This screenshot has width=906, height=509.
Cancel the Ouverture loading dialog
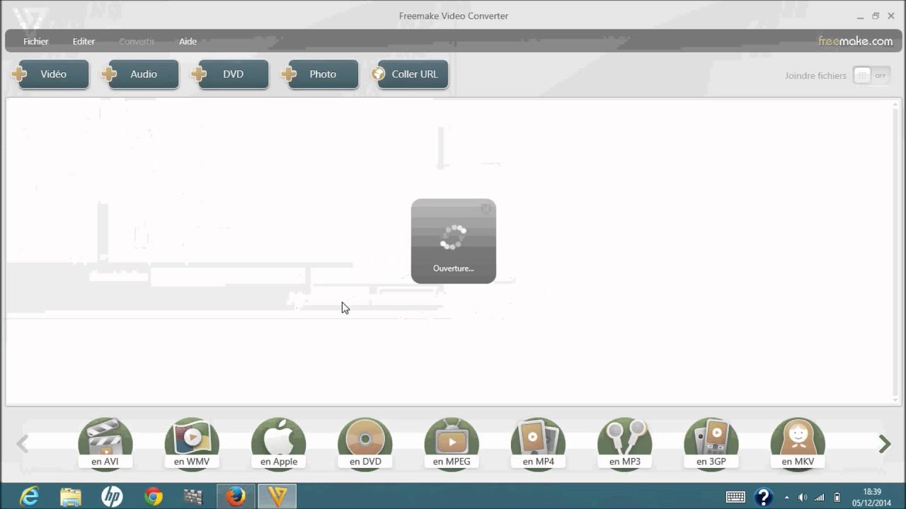pyautogui.click(x=486, y=209)
